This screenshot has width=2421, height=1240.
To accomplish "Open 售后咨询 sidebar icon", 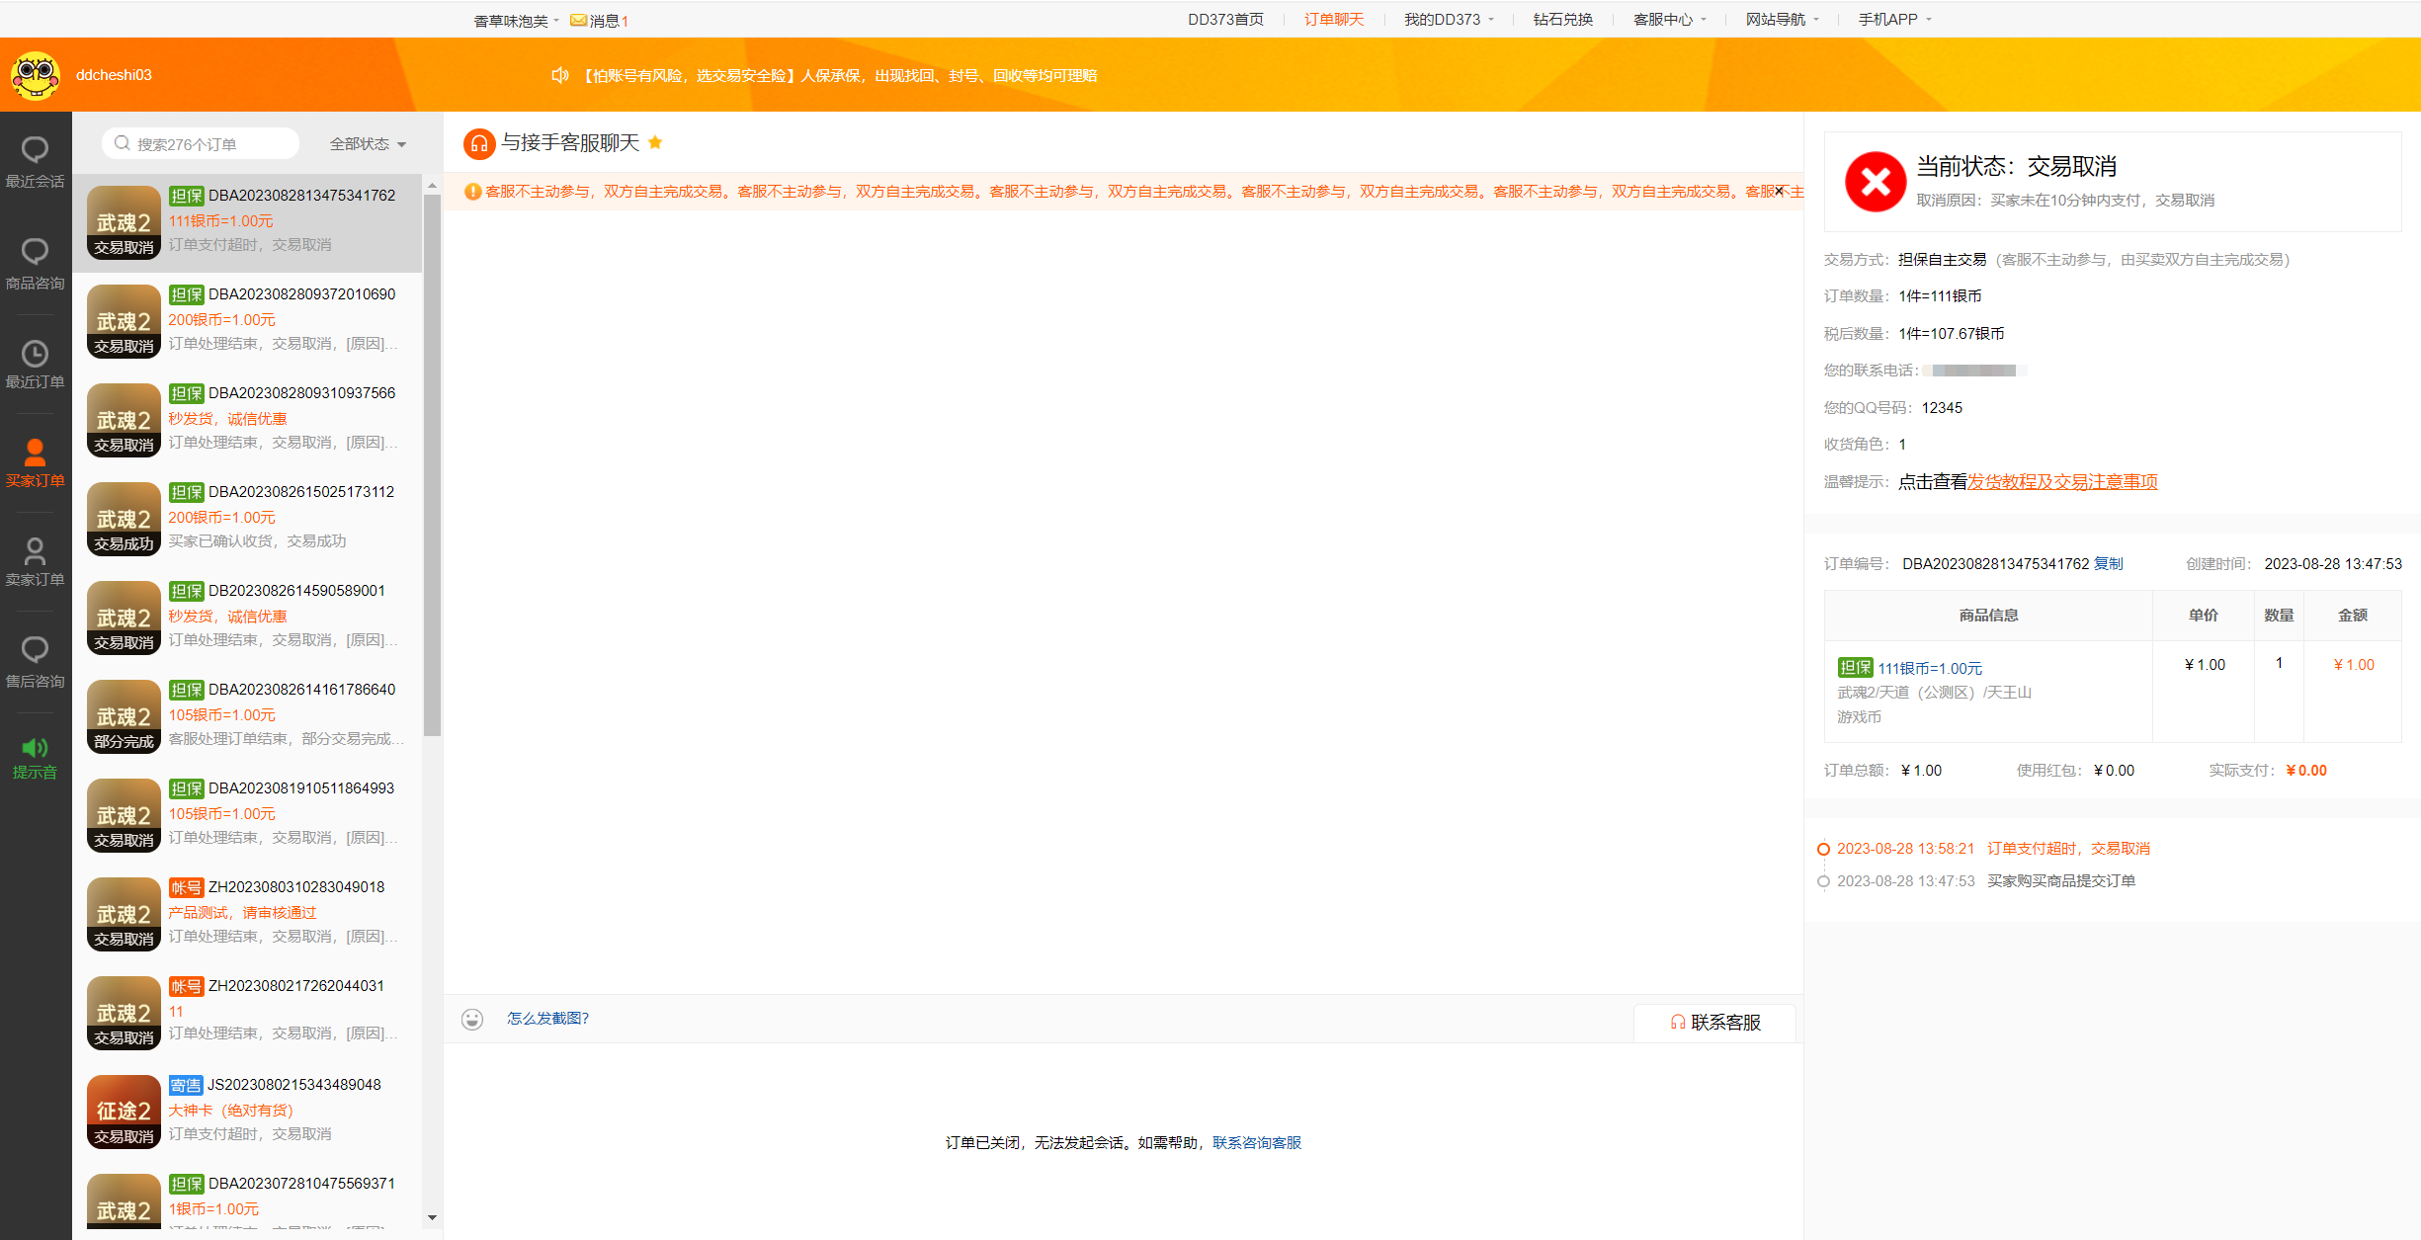I will click(x=35, y=662).
